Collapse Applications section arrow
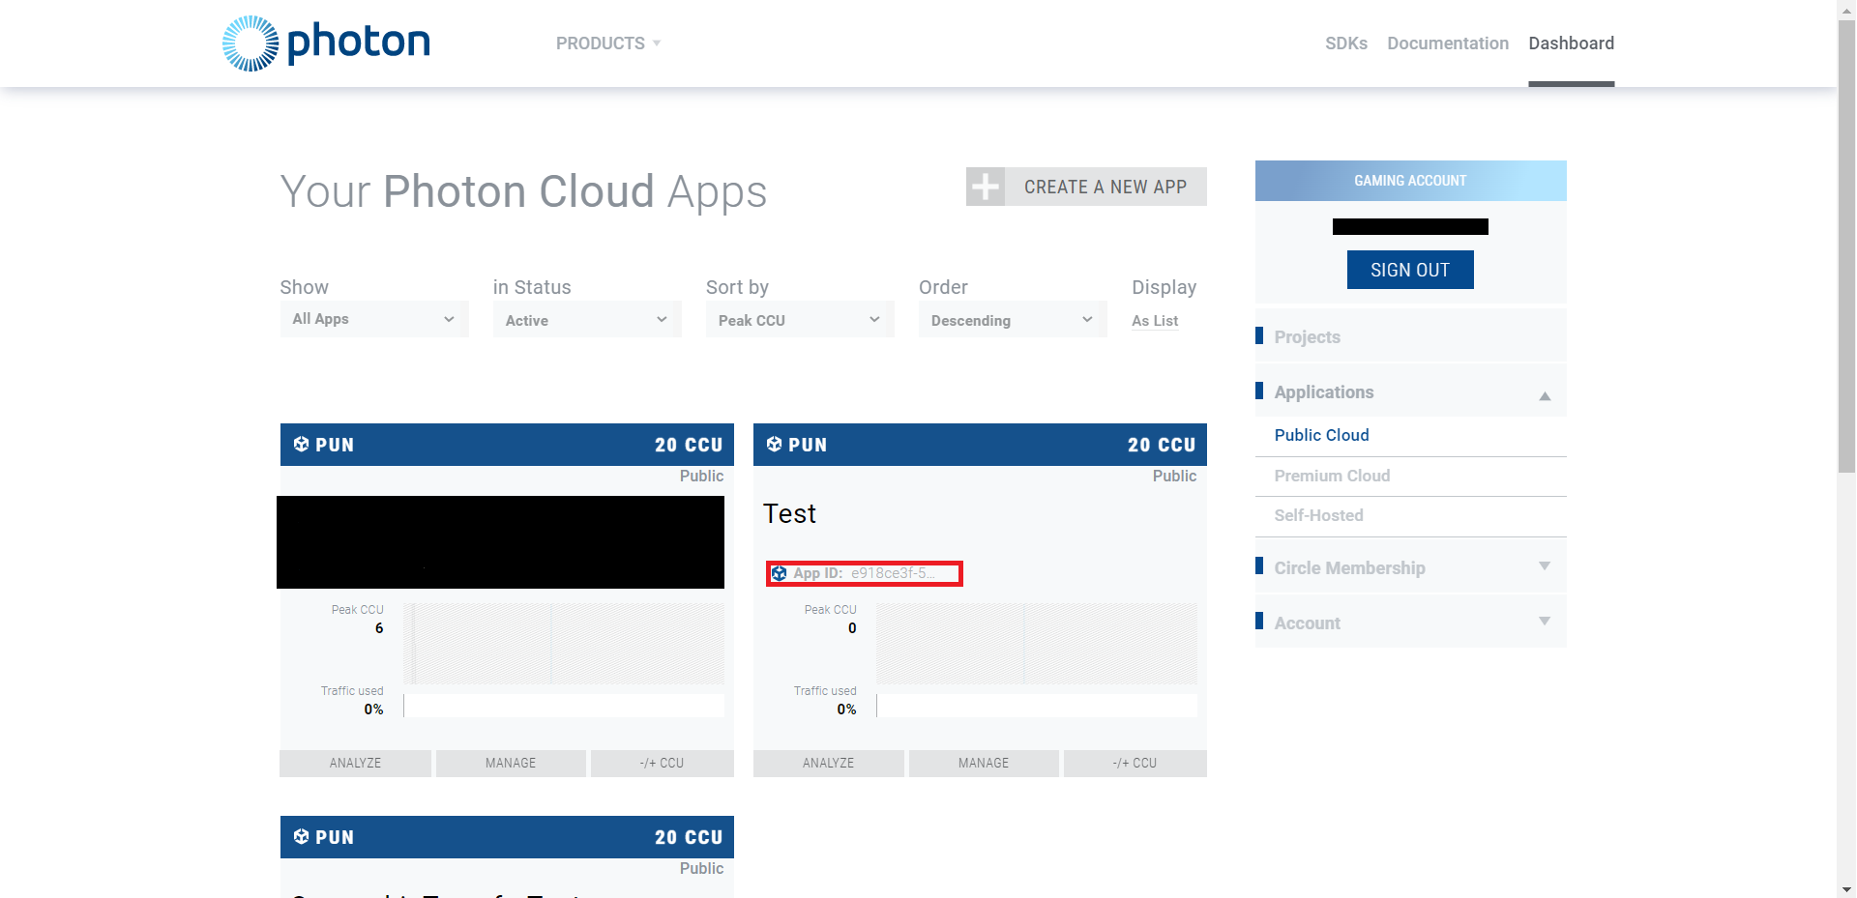The image size is (1857, 898). (1545, 396)
